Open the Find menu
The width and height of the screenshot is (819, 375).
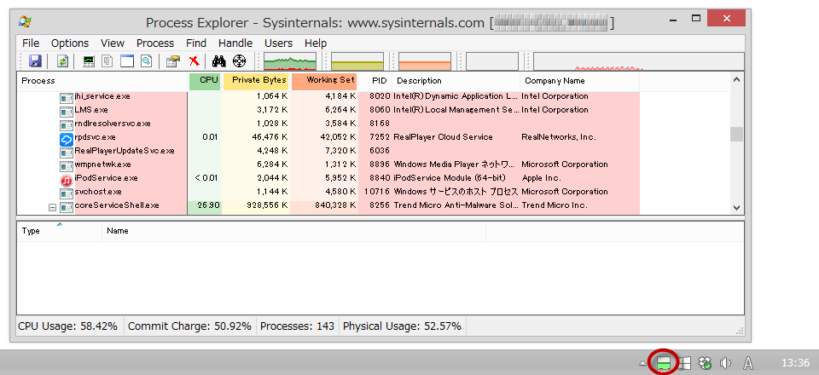coord(196,43)
